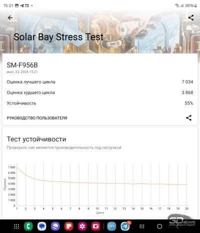
Task: Open the red Notes app icon
Action: tap(69, 226)
